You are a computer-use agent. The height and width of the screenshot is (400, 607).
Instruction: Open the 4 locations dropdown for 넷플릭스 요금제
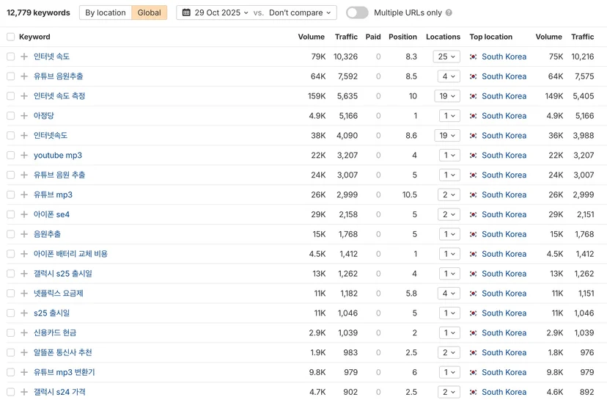[449, 294]
